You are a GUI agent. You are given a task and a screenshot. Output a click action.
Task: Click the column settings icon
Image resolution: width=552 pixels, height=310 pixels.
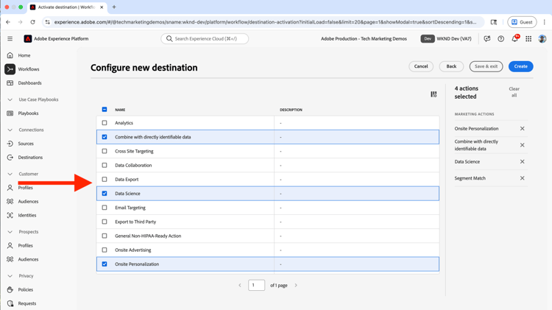click(434, 94)
